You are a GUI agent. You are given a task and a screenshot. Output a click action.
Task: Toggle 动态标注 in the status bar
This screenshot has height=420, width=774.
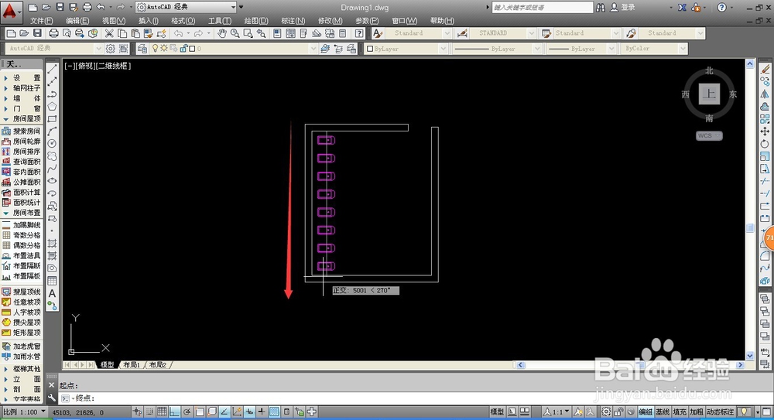(x=720, y=411)
